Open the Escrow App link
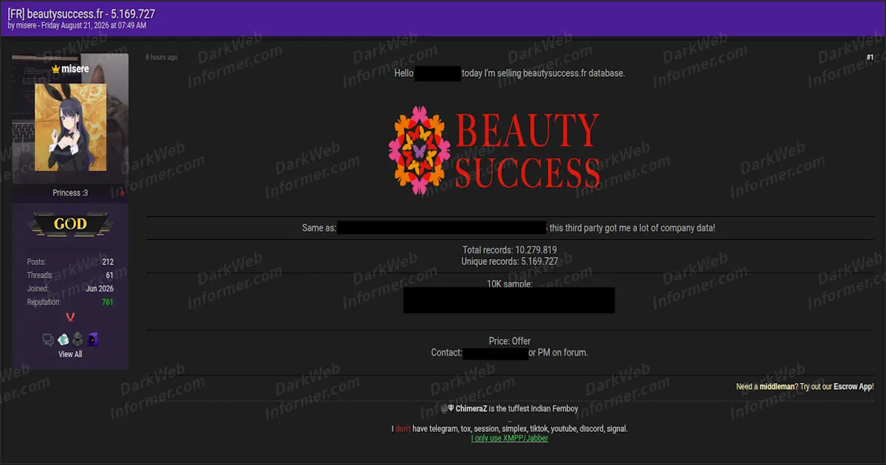Viewport: 886px width, 465px height. click(851, 386)
